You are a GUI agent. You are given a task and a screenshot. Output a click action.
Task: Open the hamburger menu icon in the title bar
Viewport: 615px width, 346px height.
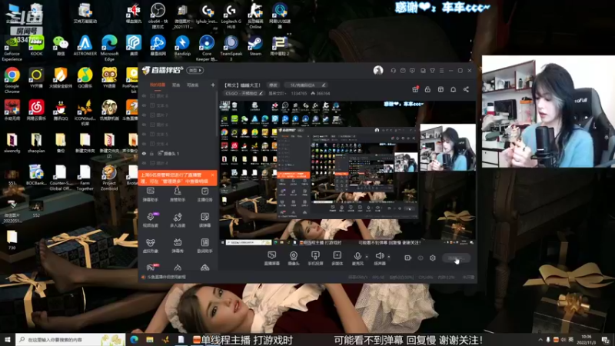coord(441,71)
